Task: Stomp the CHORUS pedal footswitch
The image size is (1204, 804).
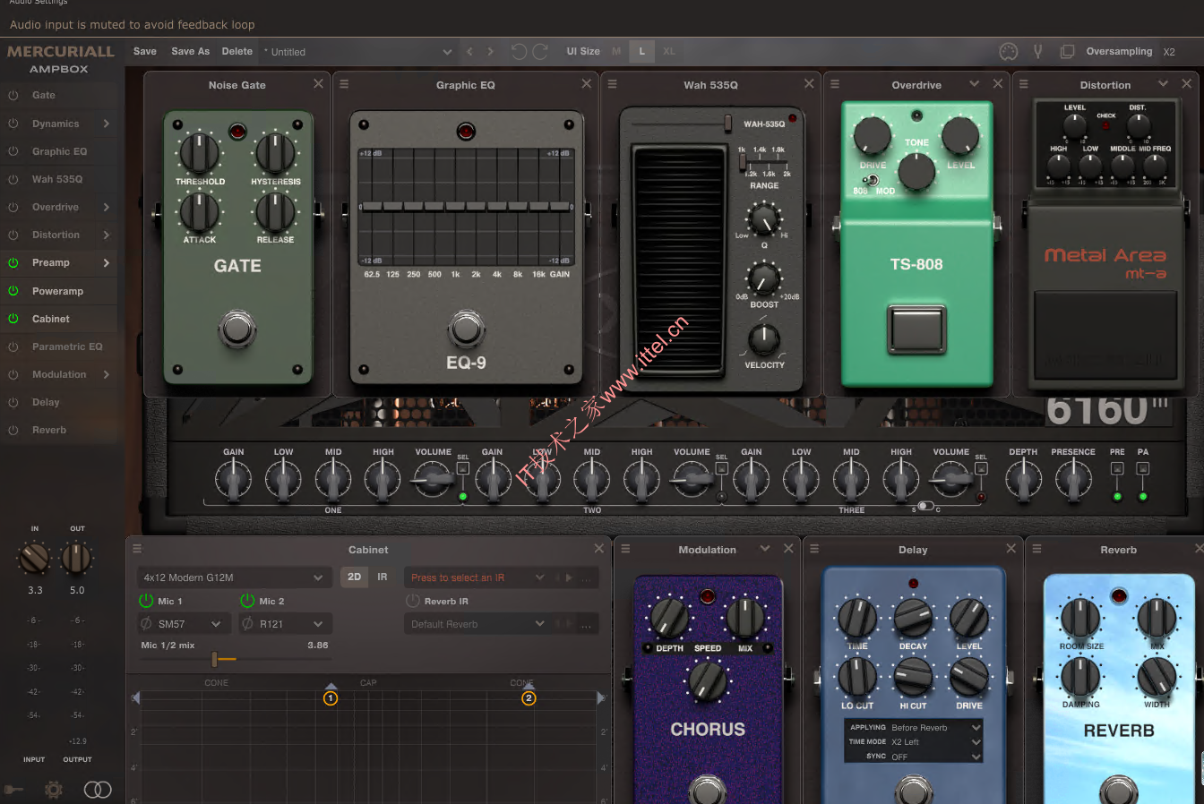Action: click(708, 791)
